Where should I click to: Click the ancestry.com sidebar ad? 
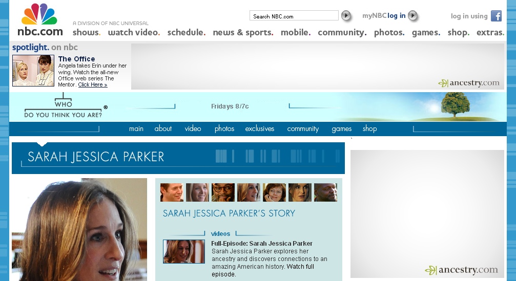coord(427,214)
